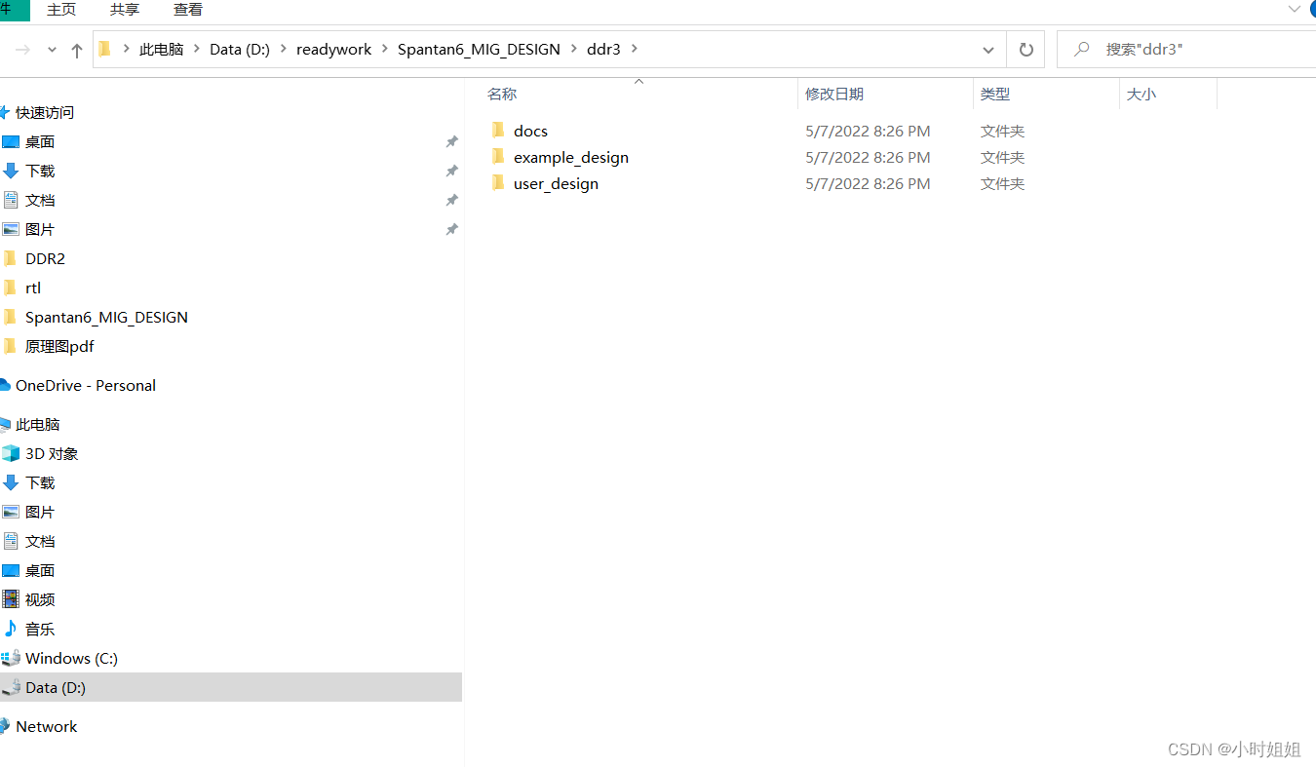Refresh the current folder view
Viewport: 1316px width, 767px height.
(1026, 49)
